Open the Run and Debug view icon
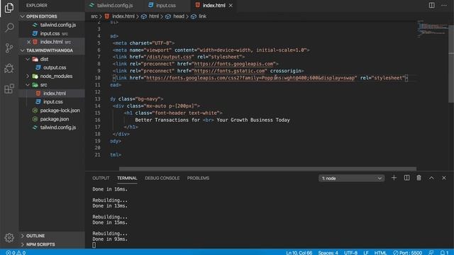Image resolution: width=454 pixels, height=255 pixels. click(9, 69)
